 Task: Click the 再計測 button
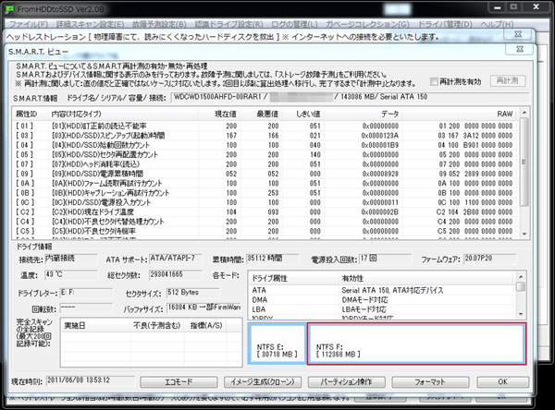coord(507,80)
